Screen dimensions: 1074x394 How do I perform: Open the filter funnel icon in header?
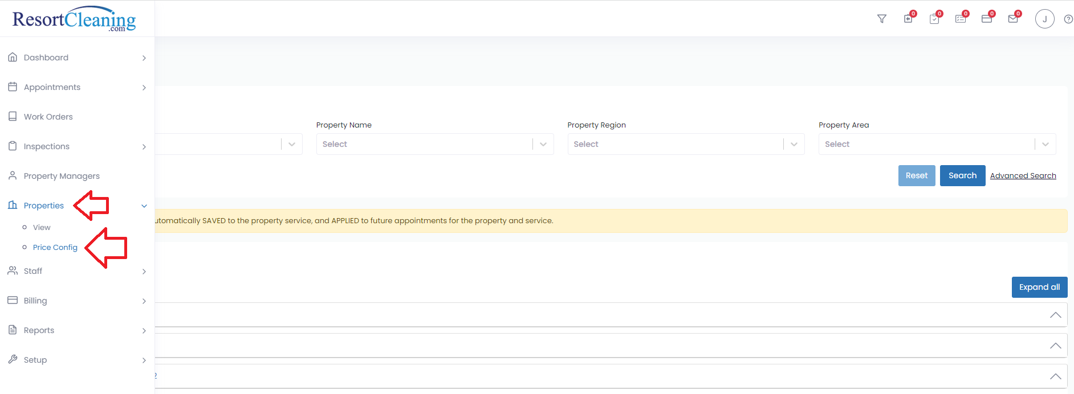882,19
